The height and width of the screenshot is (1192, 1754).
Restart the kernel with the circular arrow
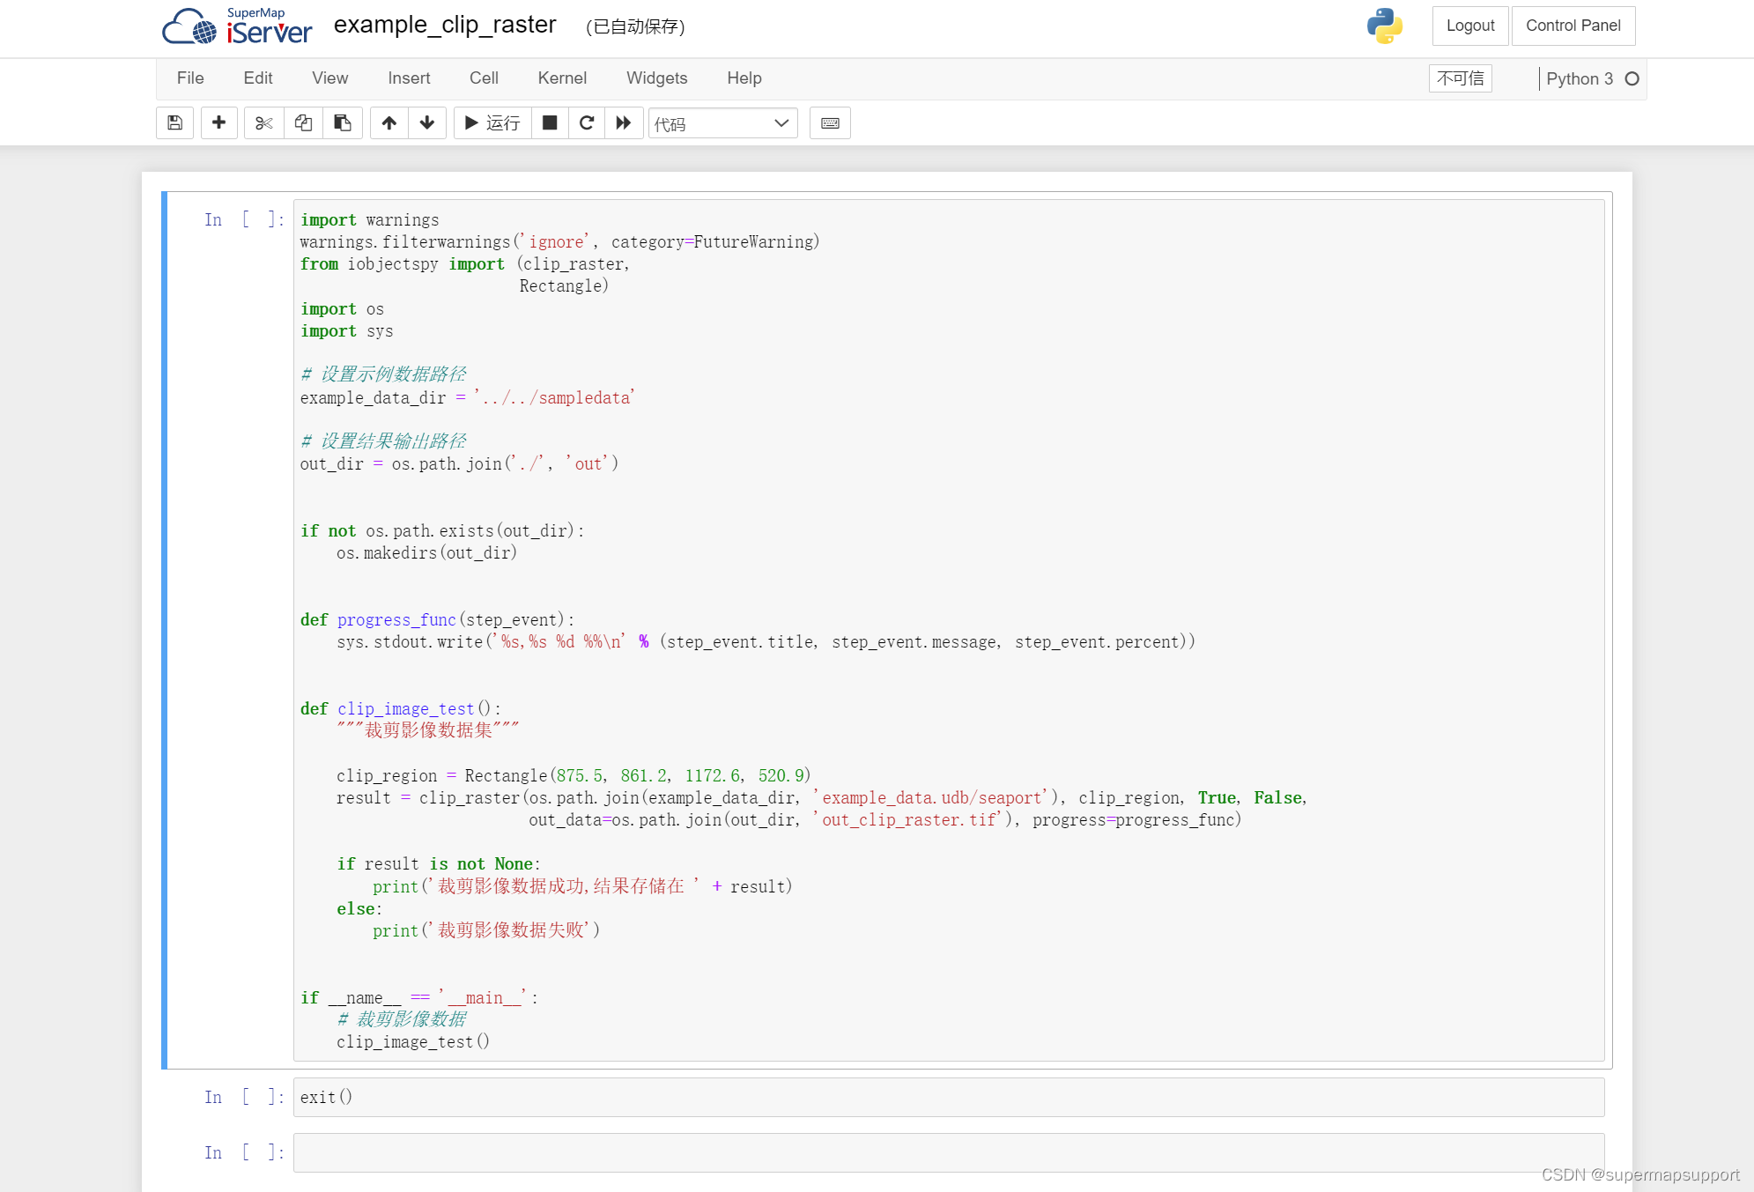pyautogui.click(x=587, y=123)
